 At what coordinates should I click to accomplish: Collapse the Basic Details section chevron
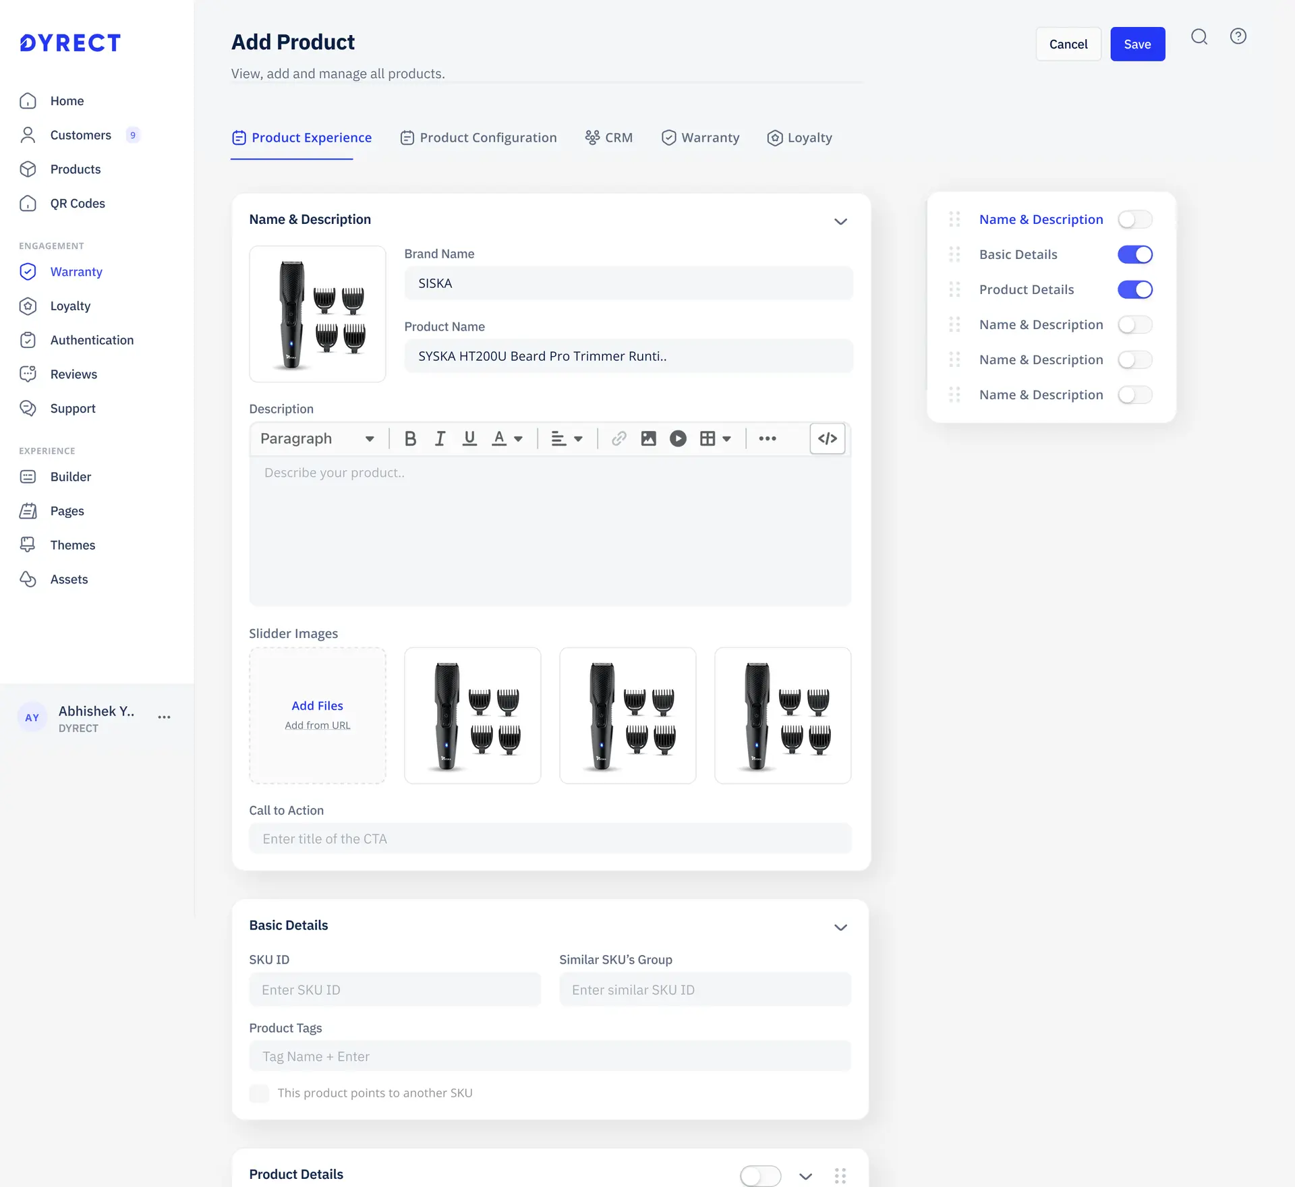(840, 927)
